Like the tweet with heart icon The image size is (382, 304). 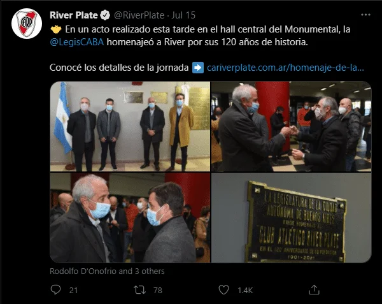(x=223, y=290)
